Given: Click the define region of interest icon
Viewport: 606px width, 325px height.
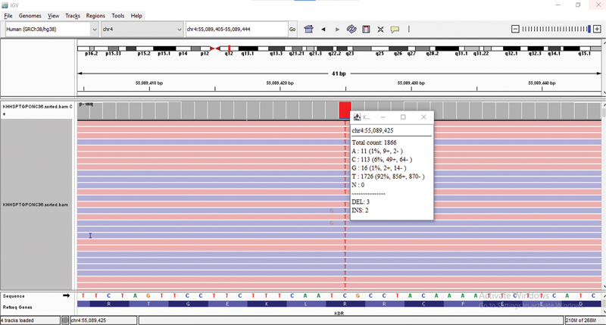Looking at the screenshot, I should (367, 29).
